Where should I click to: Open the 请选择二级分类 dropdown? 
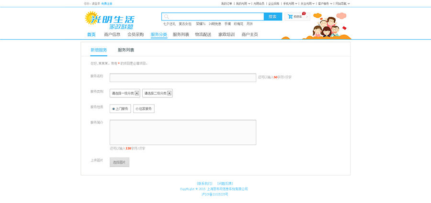pyautogui.click(x=157, y=93)
